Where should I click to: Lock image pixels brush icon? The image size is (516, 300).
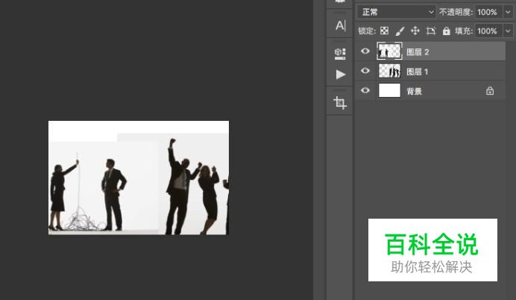click(400, 31)
